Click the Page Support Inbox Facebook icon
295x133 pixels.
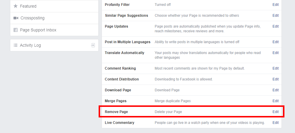click(16, 30)
